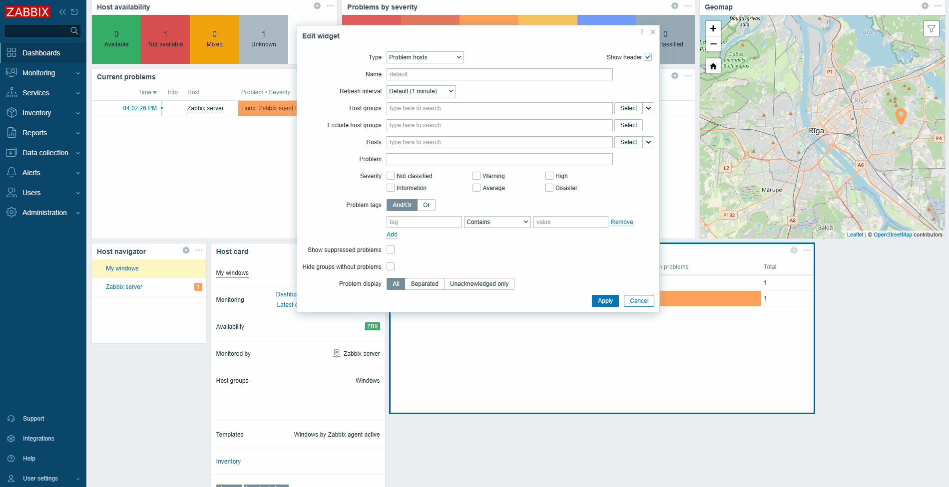Image resolution: width=949 pixels, height=487 pixels.
Task: Open Host navigator ellipsis menu
Action: [199, 250]
